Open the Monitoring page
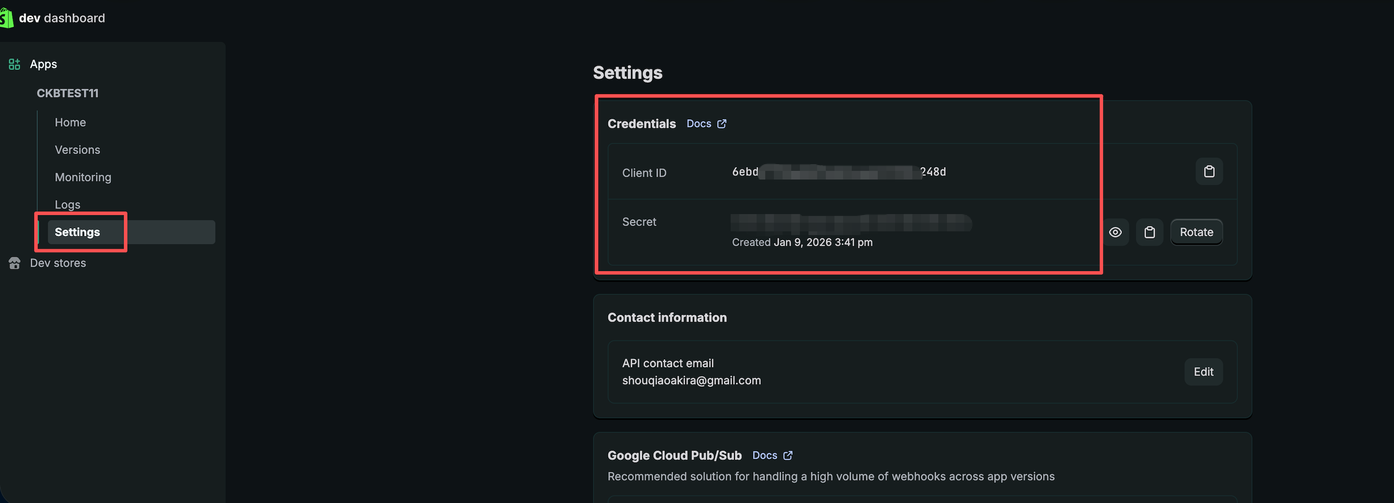Viewport: 1394px width, 503px height. tap(83, 177)
